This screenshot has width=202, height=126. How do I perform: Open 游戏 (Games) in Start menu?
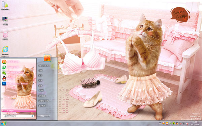click(40, 86)
